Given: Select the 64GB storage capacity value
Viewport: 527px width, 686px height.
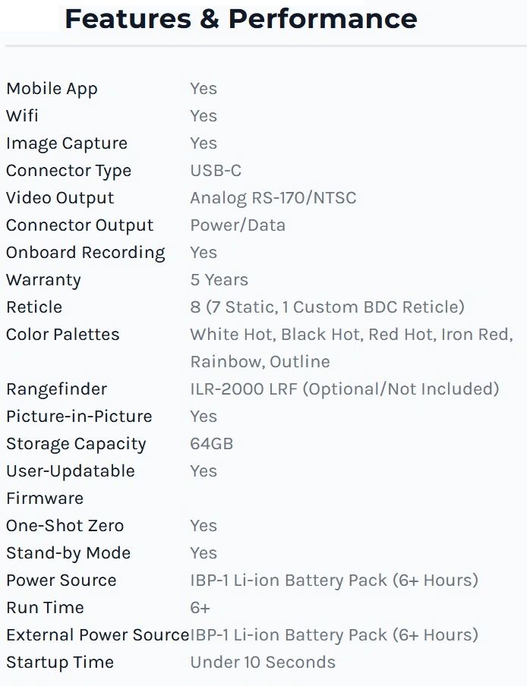Looking at the screenshot, I should (211, 444).
